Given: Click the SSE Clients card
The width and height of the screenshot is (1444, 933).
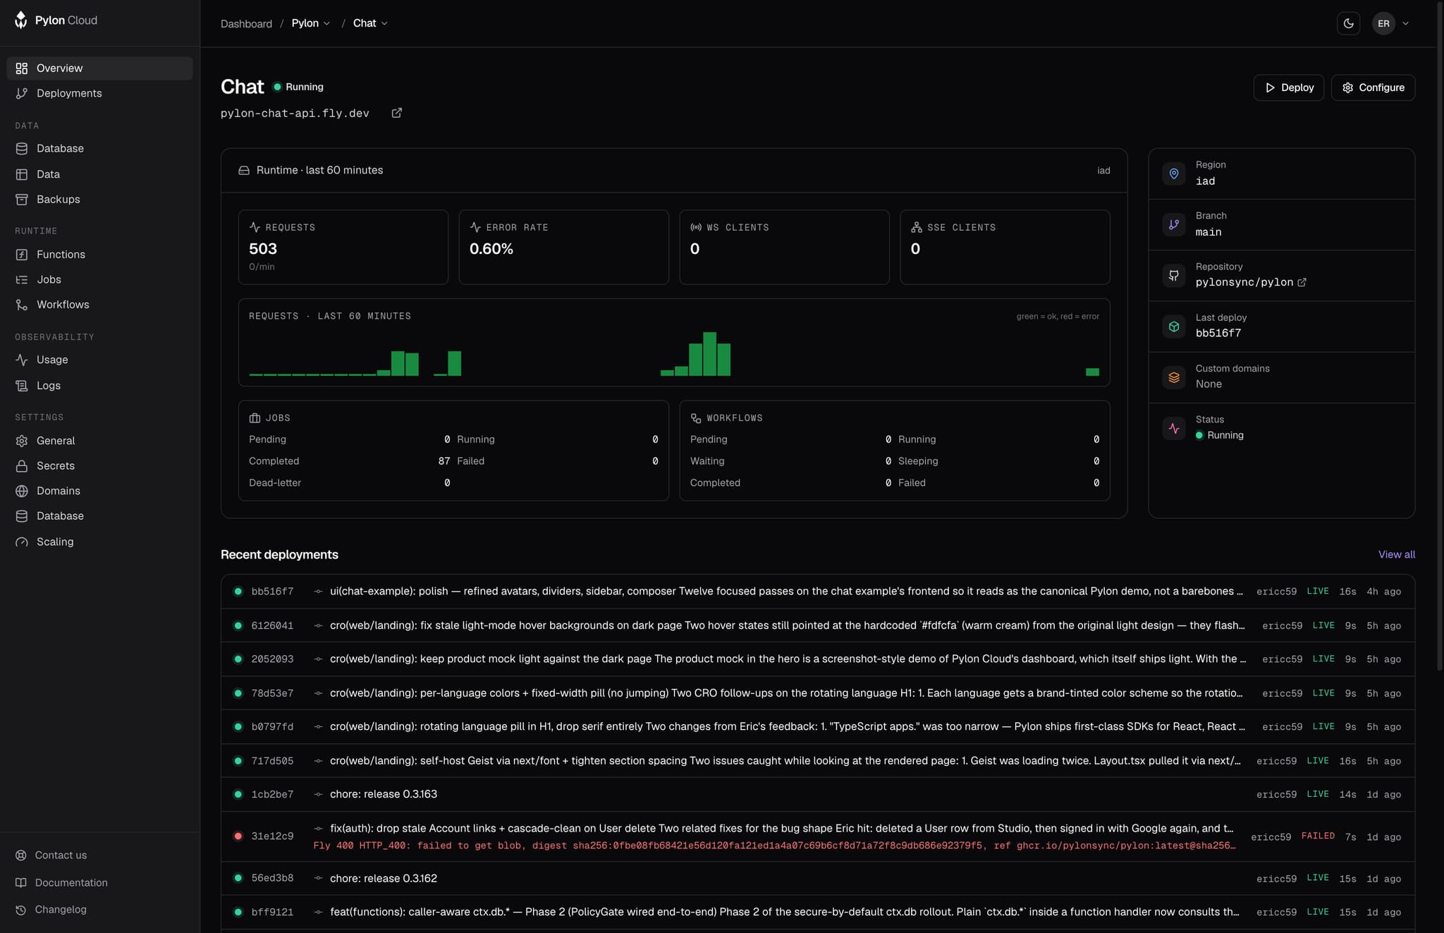Looking at the screenshot, I should click(1005, 247).
